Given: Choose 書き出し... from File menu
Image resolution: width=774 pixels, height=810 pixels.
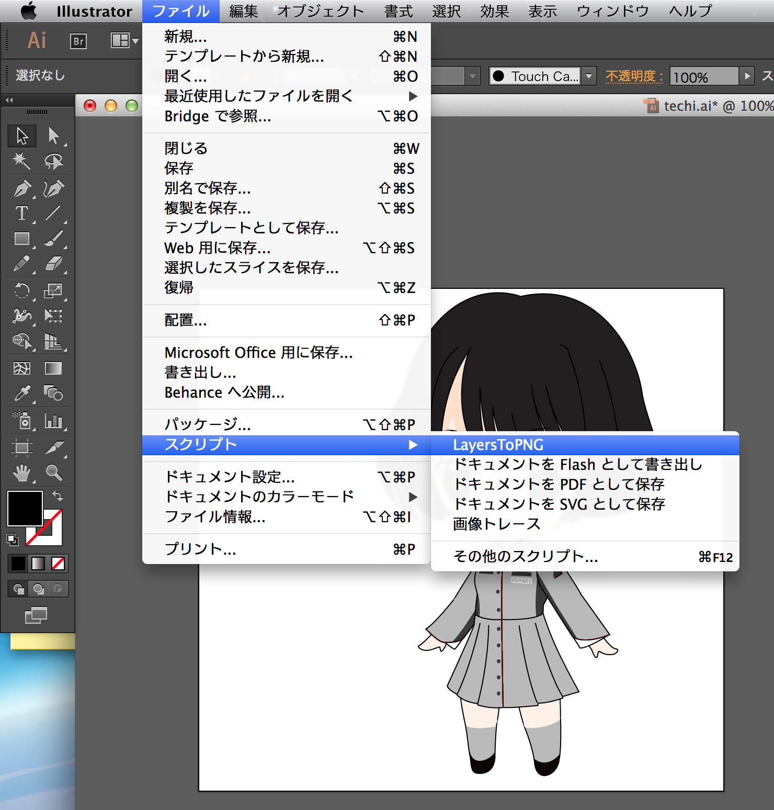Looking at the screenshot, I should point(287,373).
